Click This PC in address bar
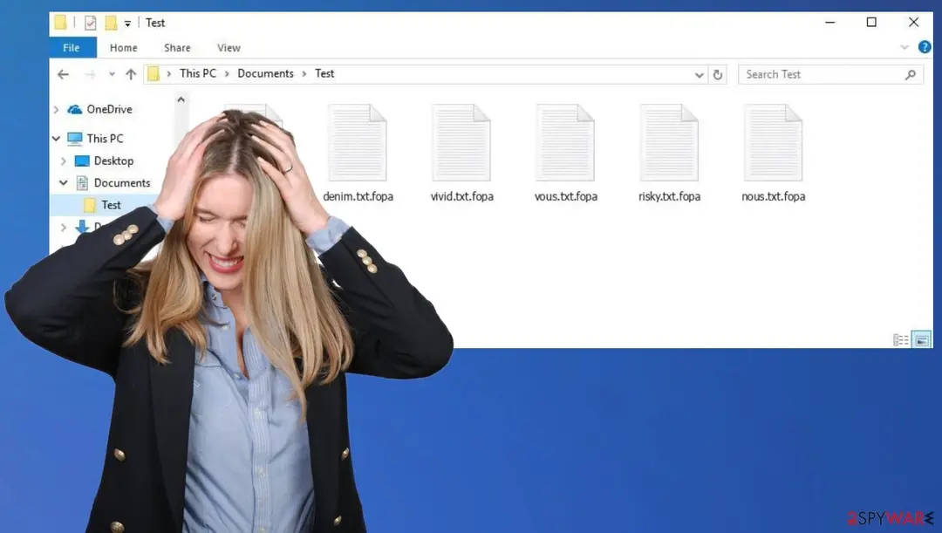Image resolution: width=942 pixels, height=533 pixels. point(198,73)
